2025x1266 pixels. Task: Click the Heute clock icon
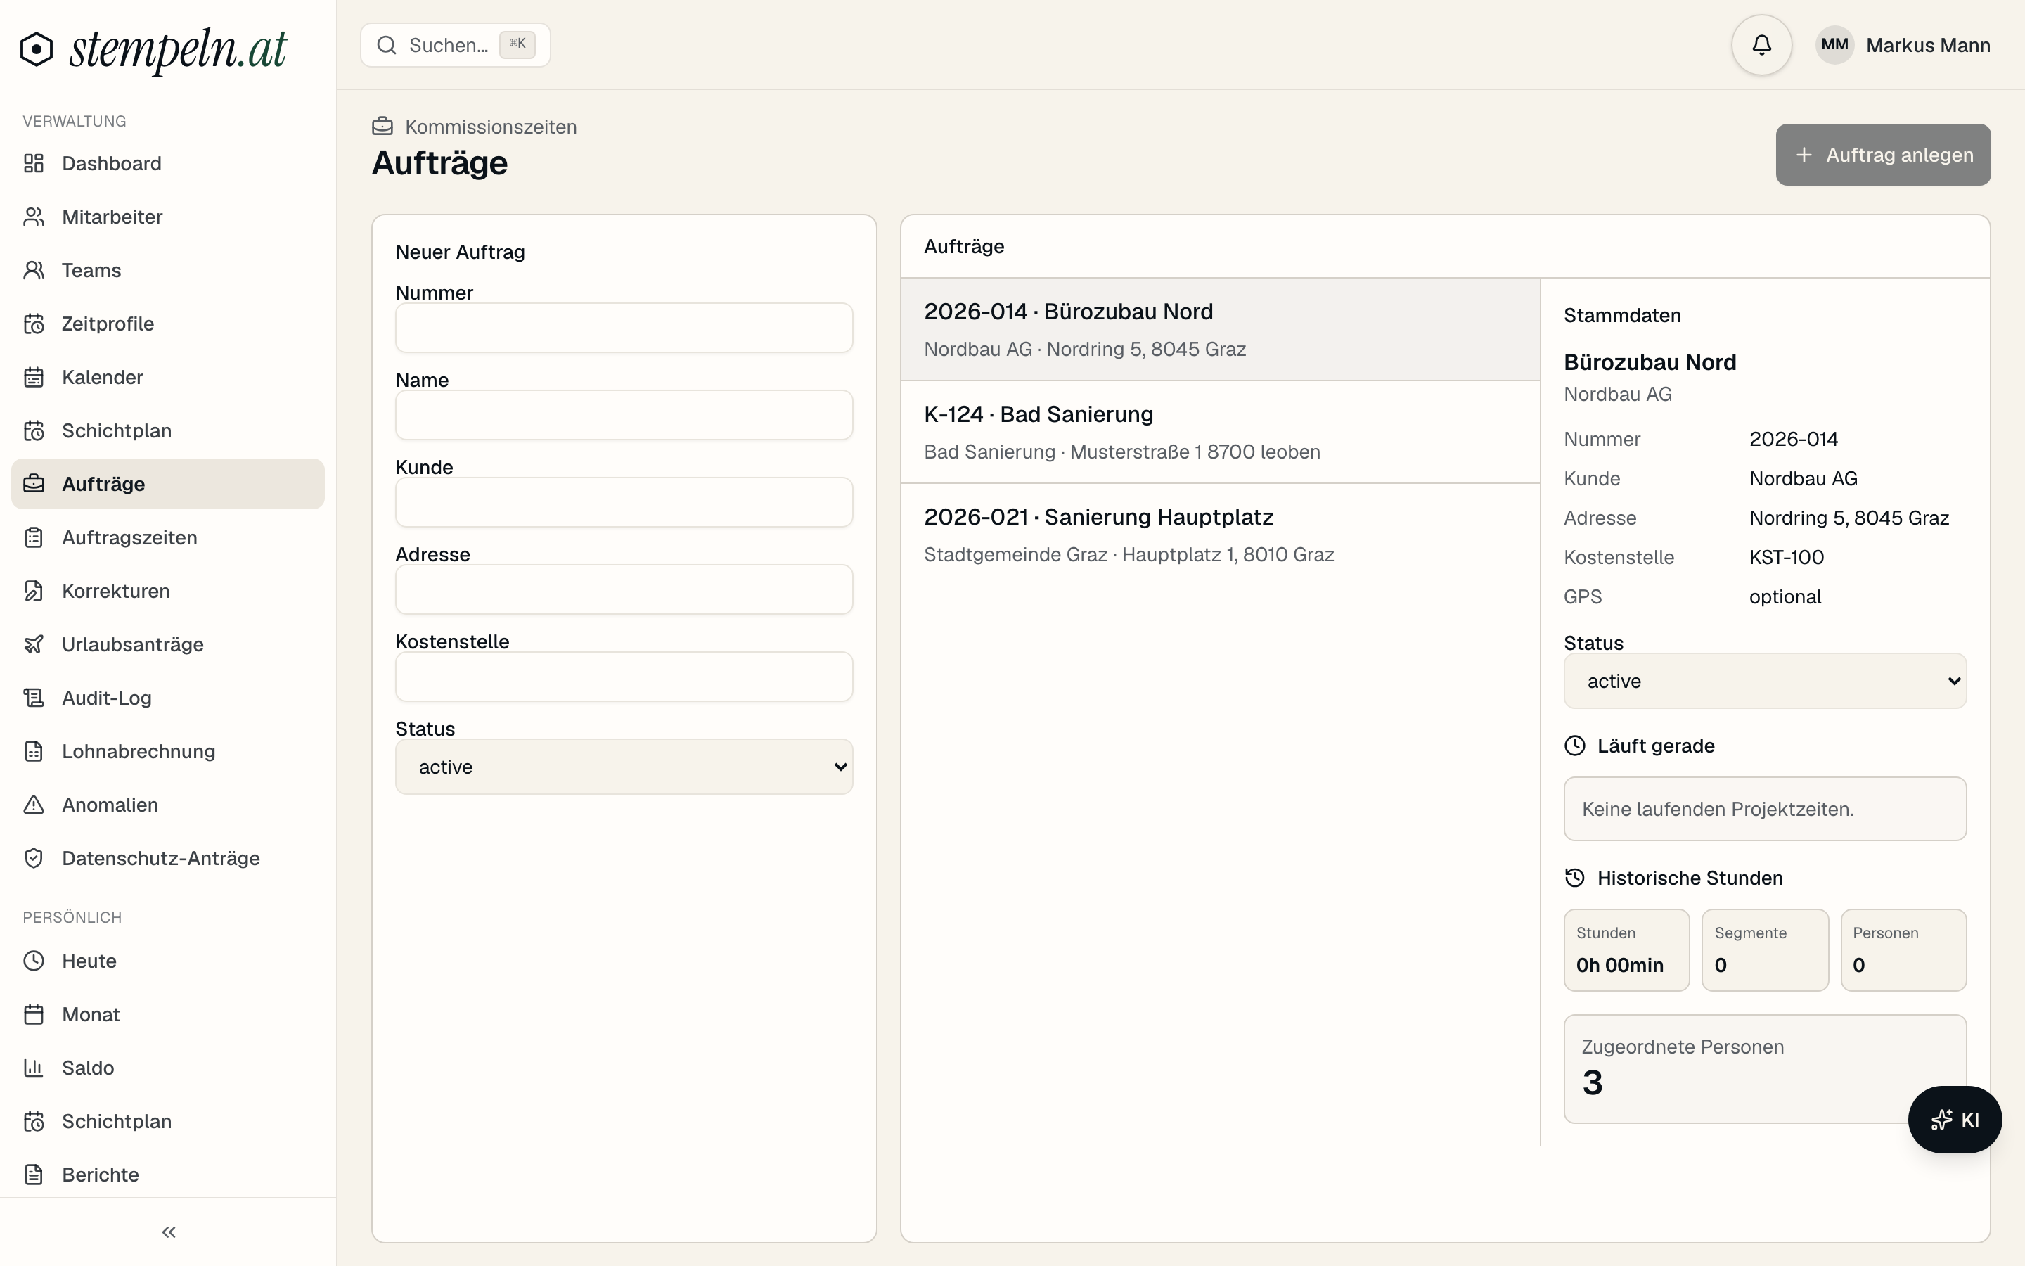point(34,961)
